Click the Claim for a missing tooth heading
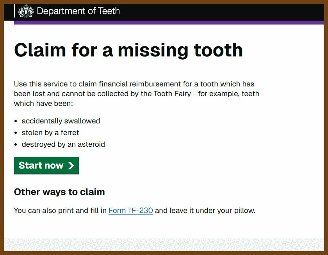Viewport: 328px width, 255px height. (128, 50)
